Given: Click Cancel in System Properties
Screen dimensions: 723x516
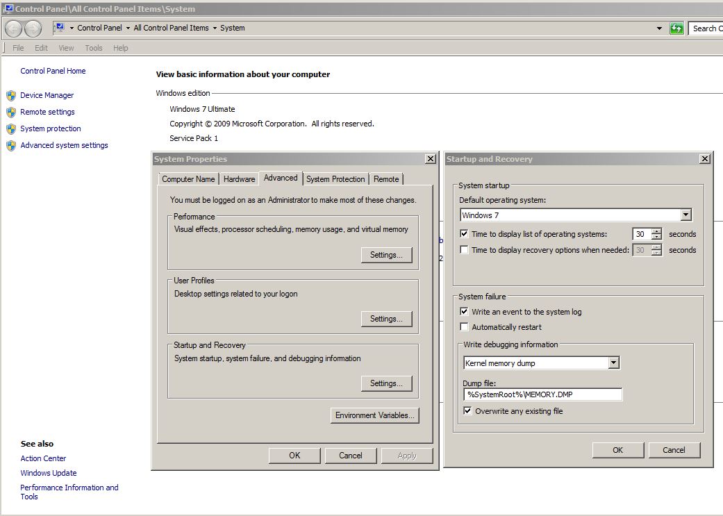Looking at the screenshot, I should (x=351, y=456).
